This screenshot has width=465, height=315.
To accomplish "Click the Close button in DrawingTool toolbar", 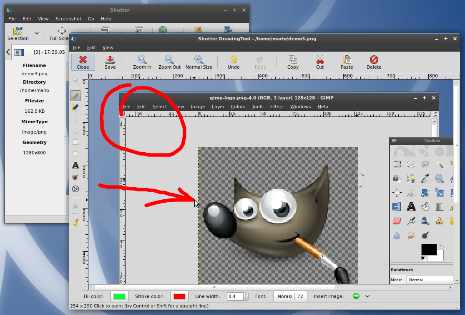I will [x=83, y=62].
